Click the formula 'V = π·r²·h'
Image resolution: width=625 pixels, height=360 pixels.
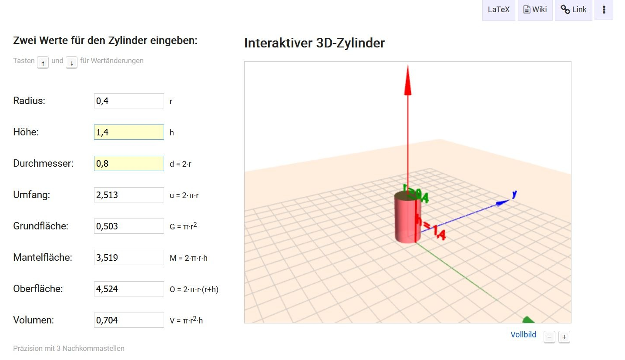[186, 320]
